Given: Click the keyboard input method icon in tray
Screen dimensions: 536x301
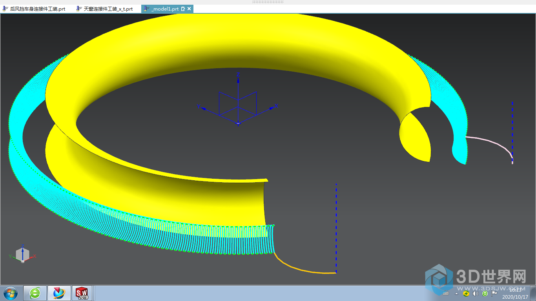Looking at the screenshot, I should pyautogui.click(x=446, y=294).
